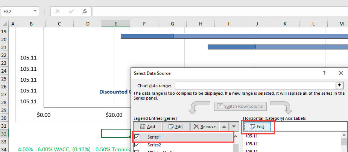
Task: Click the formula bar Cancel X icon
Action: 58,11
